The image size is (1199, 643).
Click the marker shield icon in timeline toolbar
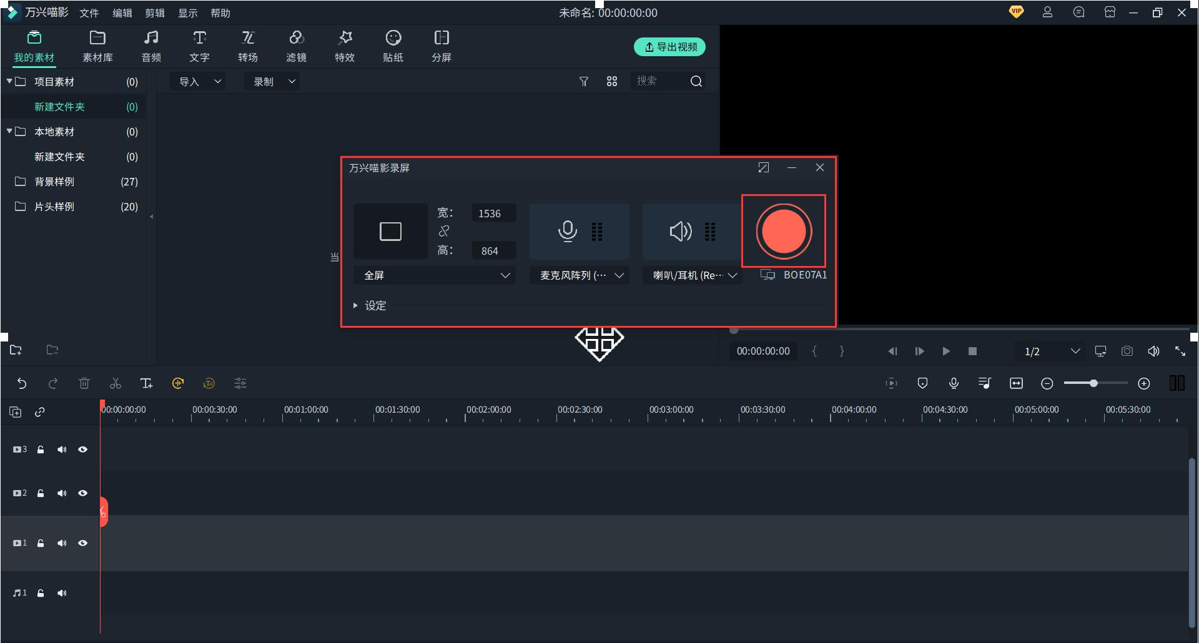[922, 383]
